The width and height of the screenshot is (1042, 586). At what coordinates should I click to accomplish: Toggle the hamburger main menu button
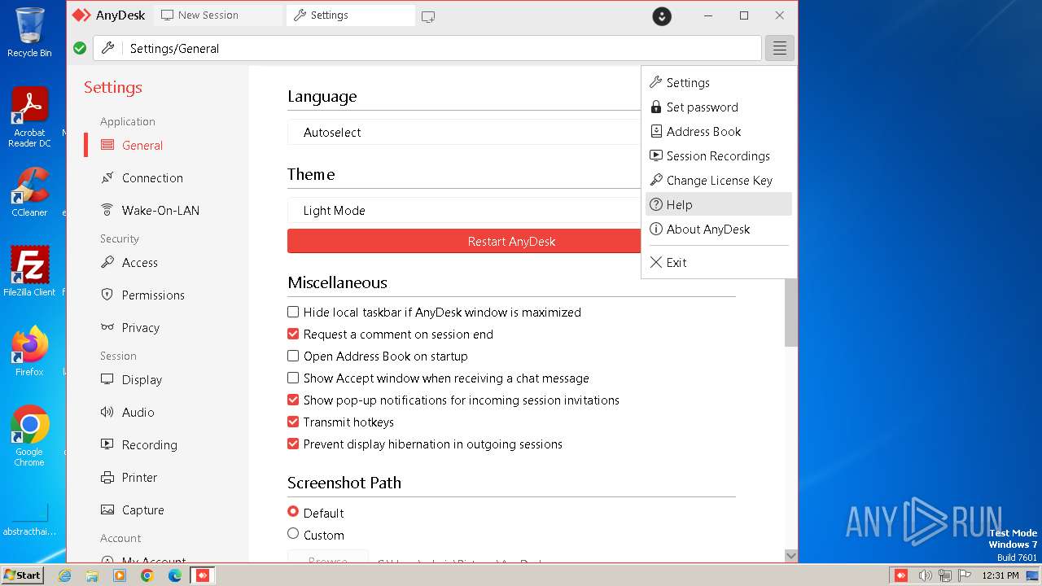point(779,48)
